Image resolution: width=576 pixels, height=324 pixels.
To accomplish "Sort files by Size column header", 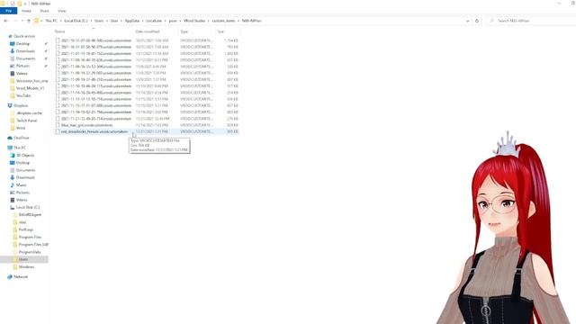I will [x=228, y=31].
